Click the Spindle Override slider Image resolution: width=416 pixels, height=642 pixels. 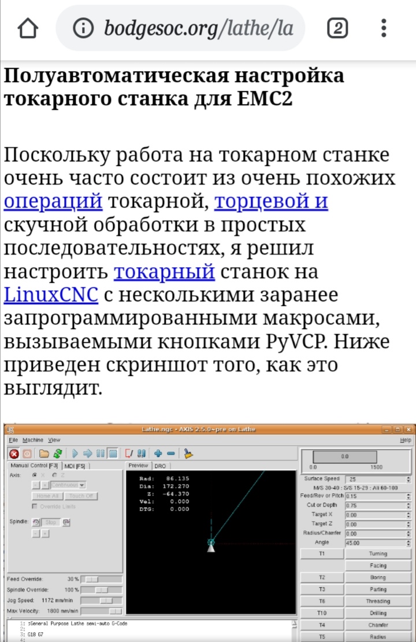(x=102, y=590)
